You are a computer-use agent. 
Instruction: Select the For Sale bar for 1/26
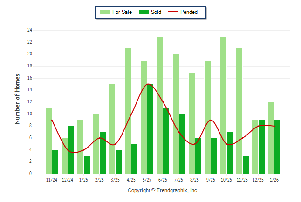pyautogui.click(x=271, y=138)
